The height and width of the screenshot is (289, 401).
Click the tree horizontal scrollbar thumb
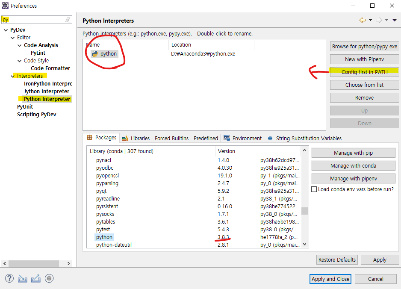(x=34, y=263)
